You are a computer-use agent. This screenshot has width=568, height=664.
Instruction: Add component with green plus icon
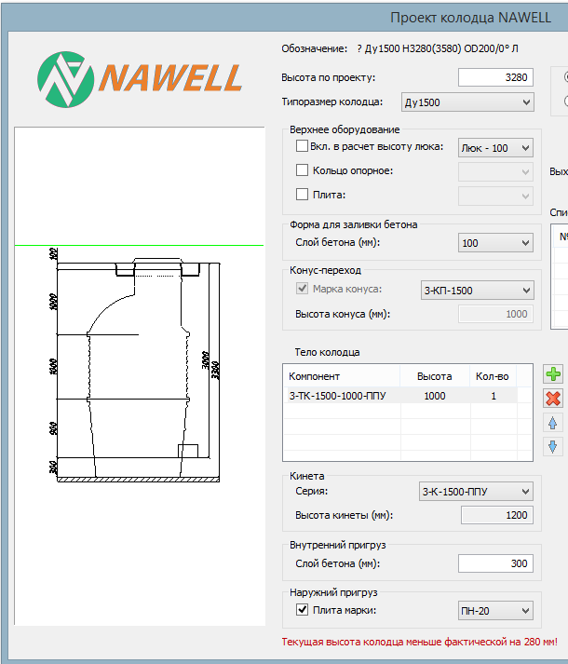click(x=553, y=374)
